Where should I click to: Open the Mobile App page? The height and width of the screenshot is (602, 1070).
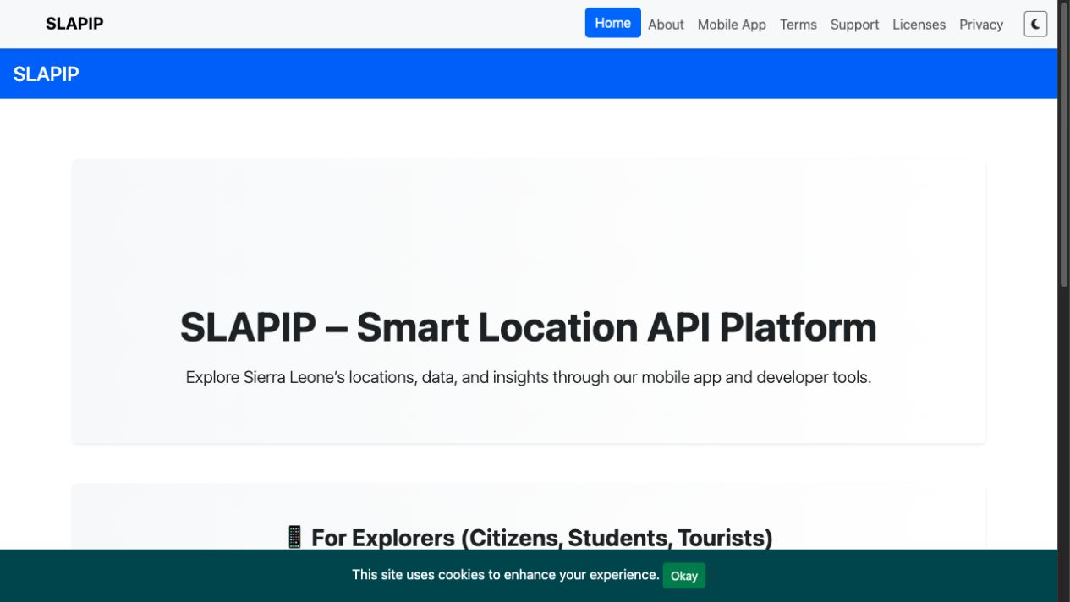(x=732, y=25)
